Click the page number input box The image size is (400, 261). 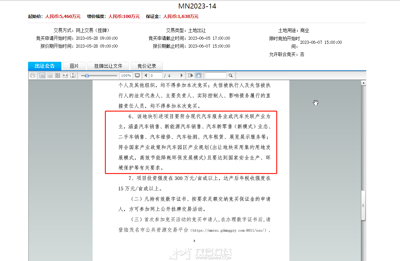pos(156,76)
